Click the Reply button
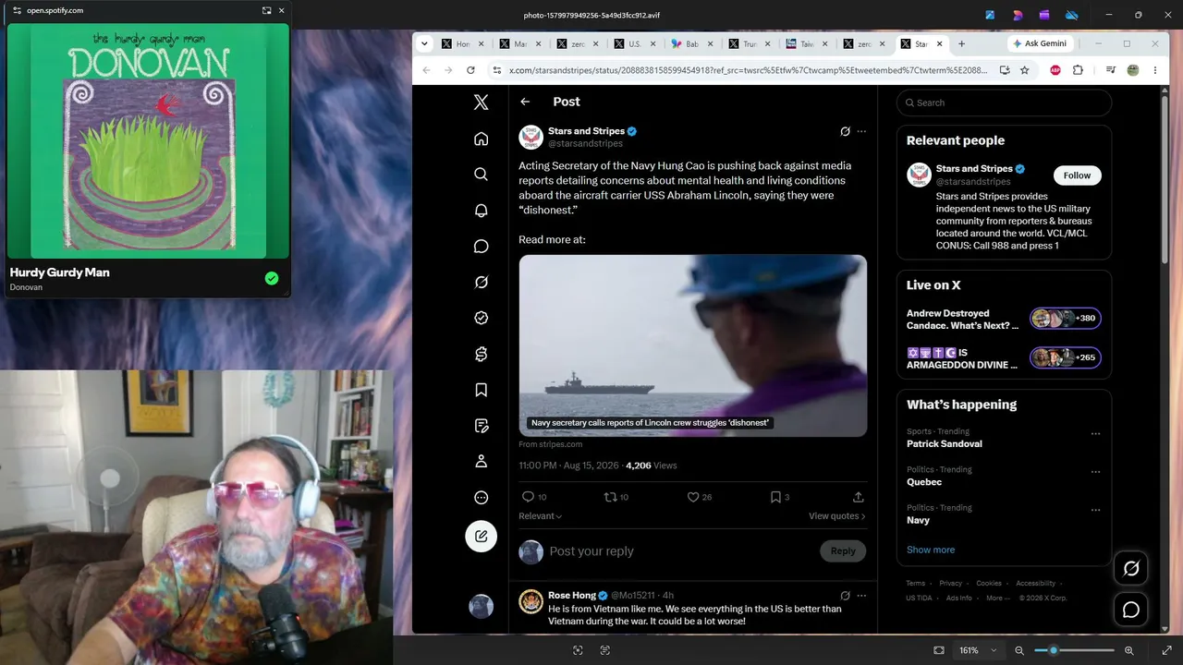Viewport: 1183px width, 665px height. pyautogui.click(x=843, y=551)
